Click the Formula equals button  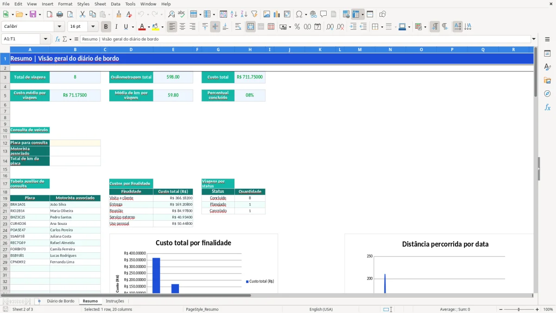pyautogui.click(x=76, y=39)
